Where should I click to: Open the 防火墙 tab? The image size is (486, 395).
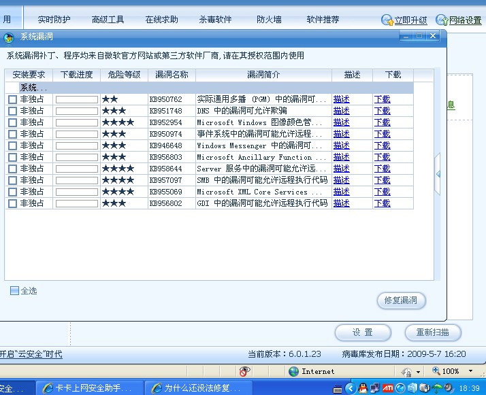[269, 20]
